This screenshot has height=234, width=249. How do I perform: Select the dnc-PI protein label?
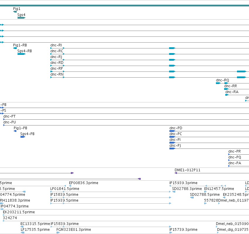[x=175, y=140]
